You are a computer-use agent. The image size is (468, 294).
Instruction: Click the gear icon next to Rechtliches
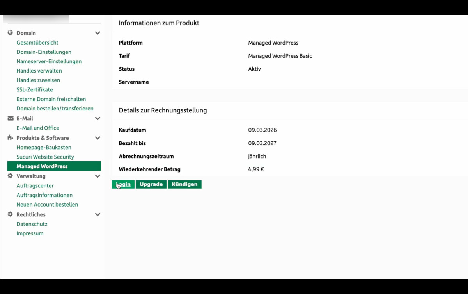10,214
